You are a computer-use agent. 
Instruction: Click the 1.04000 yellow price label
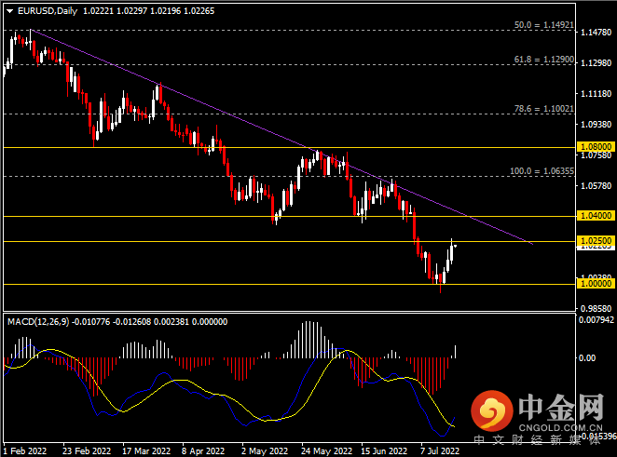[596, 215]
